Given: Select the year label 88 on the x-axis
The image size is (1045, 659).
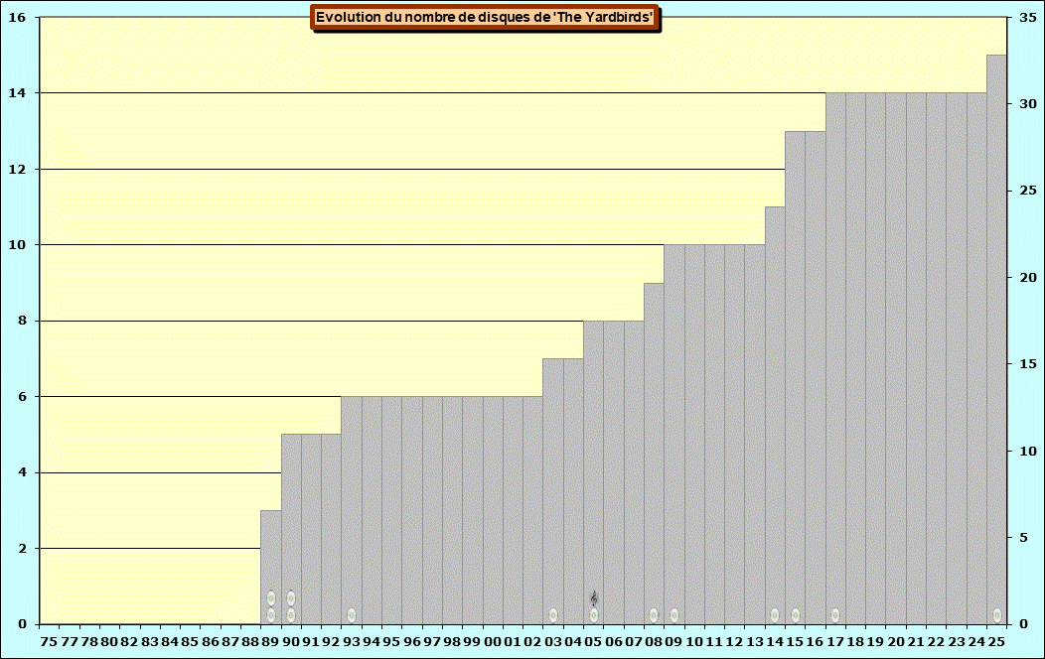Looking at the screenshot, I should pyautogui.click(x=250, y=642).
